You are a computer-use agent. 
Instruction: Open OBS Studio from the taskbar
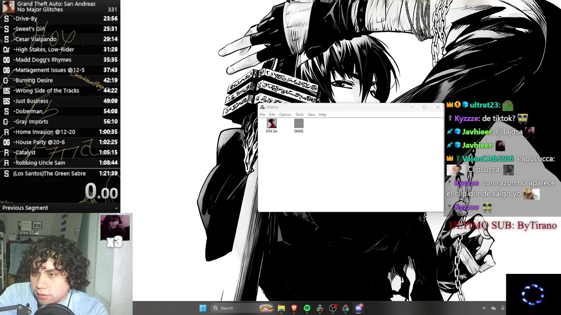333,308
